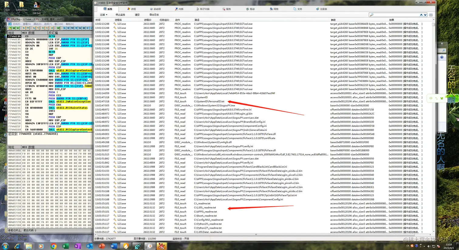Screen dimensions: 459x250
Task: Open the column settings grid icon
Action: click(x=431, y=15)
